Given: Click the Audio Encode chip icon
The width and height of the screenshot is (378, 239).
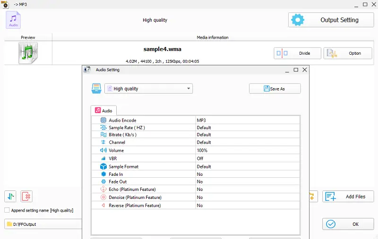Looking at the screenshot, I should (103, 120).
